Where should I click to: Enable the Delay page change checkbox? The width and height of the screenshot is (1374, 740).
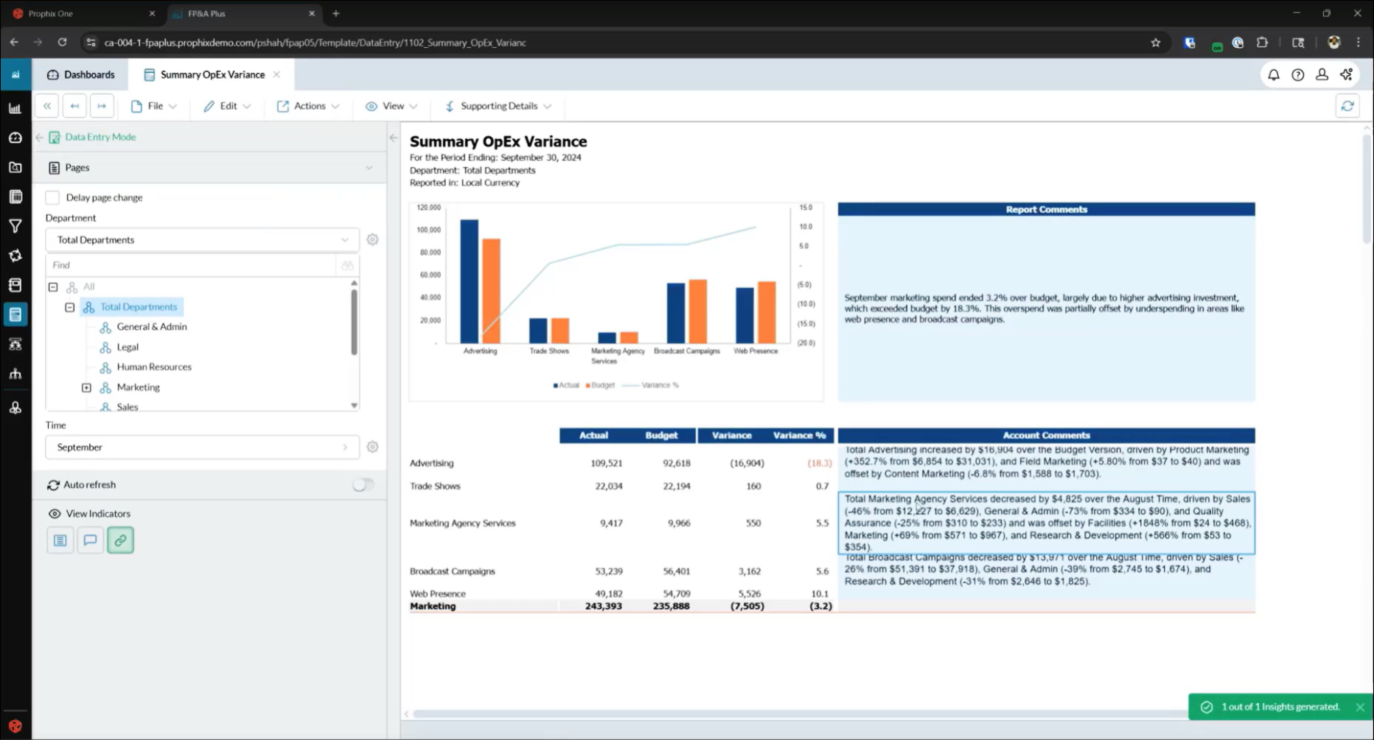[x=52, y=197]
